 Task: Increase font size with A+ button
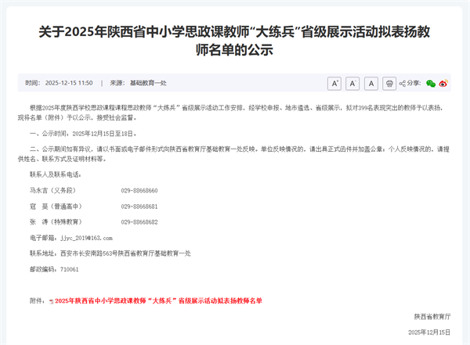334,82
